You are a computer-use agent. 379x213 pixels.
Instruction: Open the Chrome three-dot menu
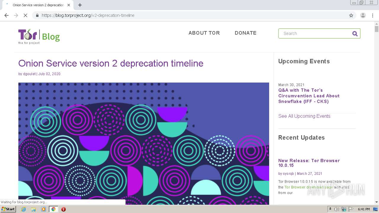373,15
